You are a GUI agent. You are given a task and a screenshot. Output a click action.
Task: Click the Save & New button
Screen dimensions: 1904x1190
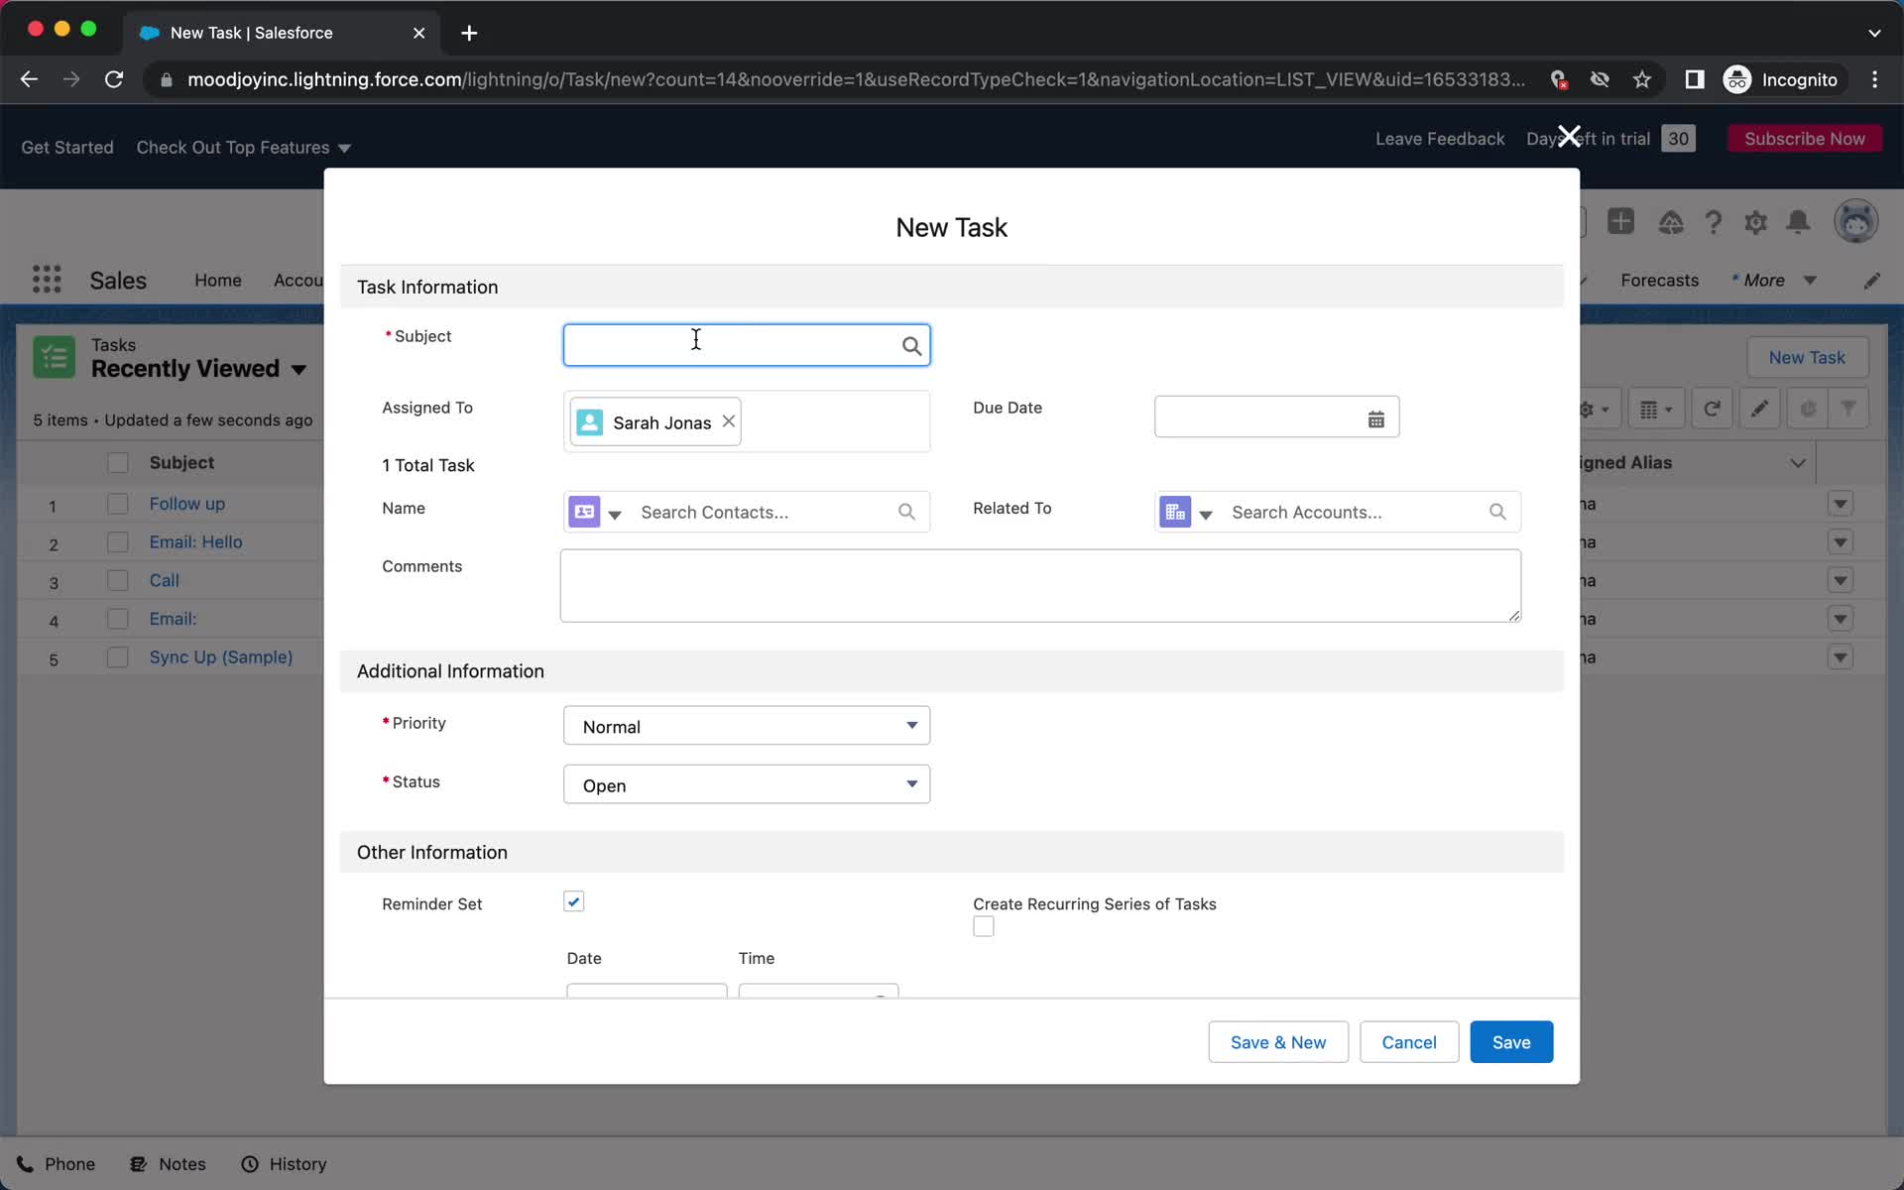coord(1278,1042)
